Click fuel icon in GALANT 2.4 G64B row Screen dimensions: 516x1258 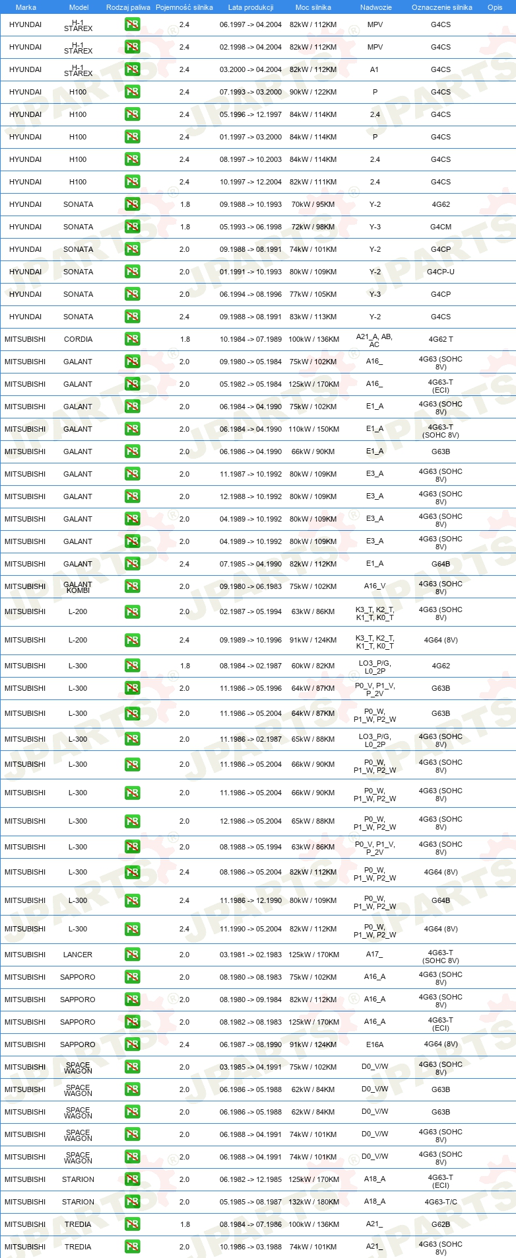point(132,564)
